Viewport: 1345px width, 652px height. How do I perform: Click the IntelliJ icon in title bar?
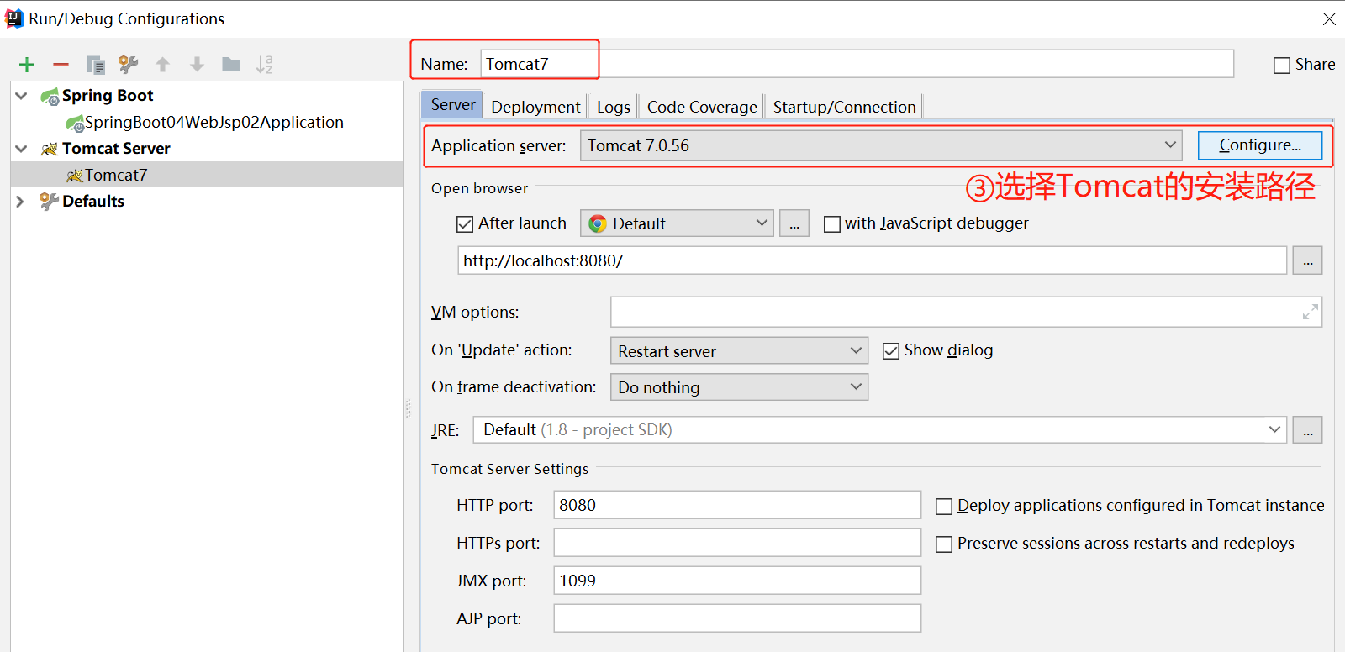[14, 18]
